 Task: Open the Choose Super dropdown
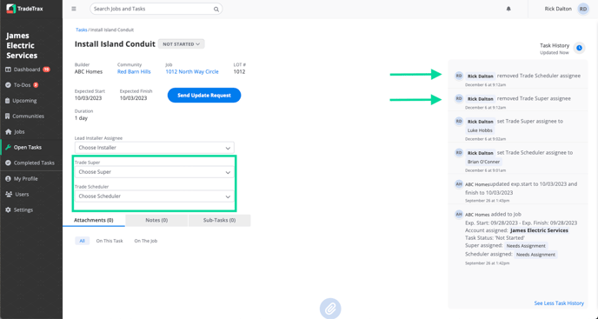pyautogui.click(x=155, y=172)
